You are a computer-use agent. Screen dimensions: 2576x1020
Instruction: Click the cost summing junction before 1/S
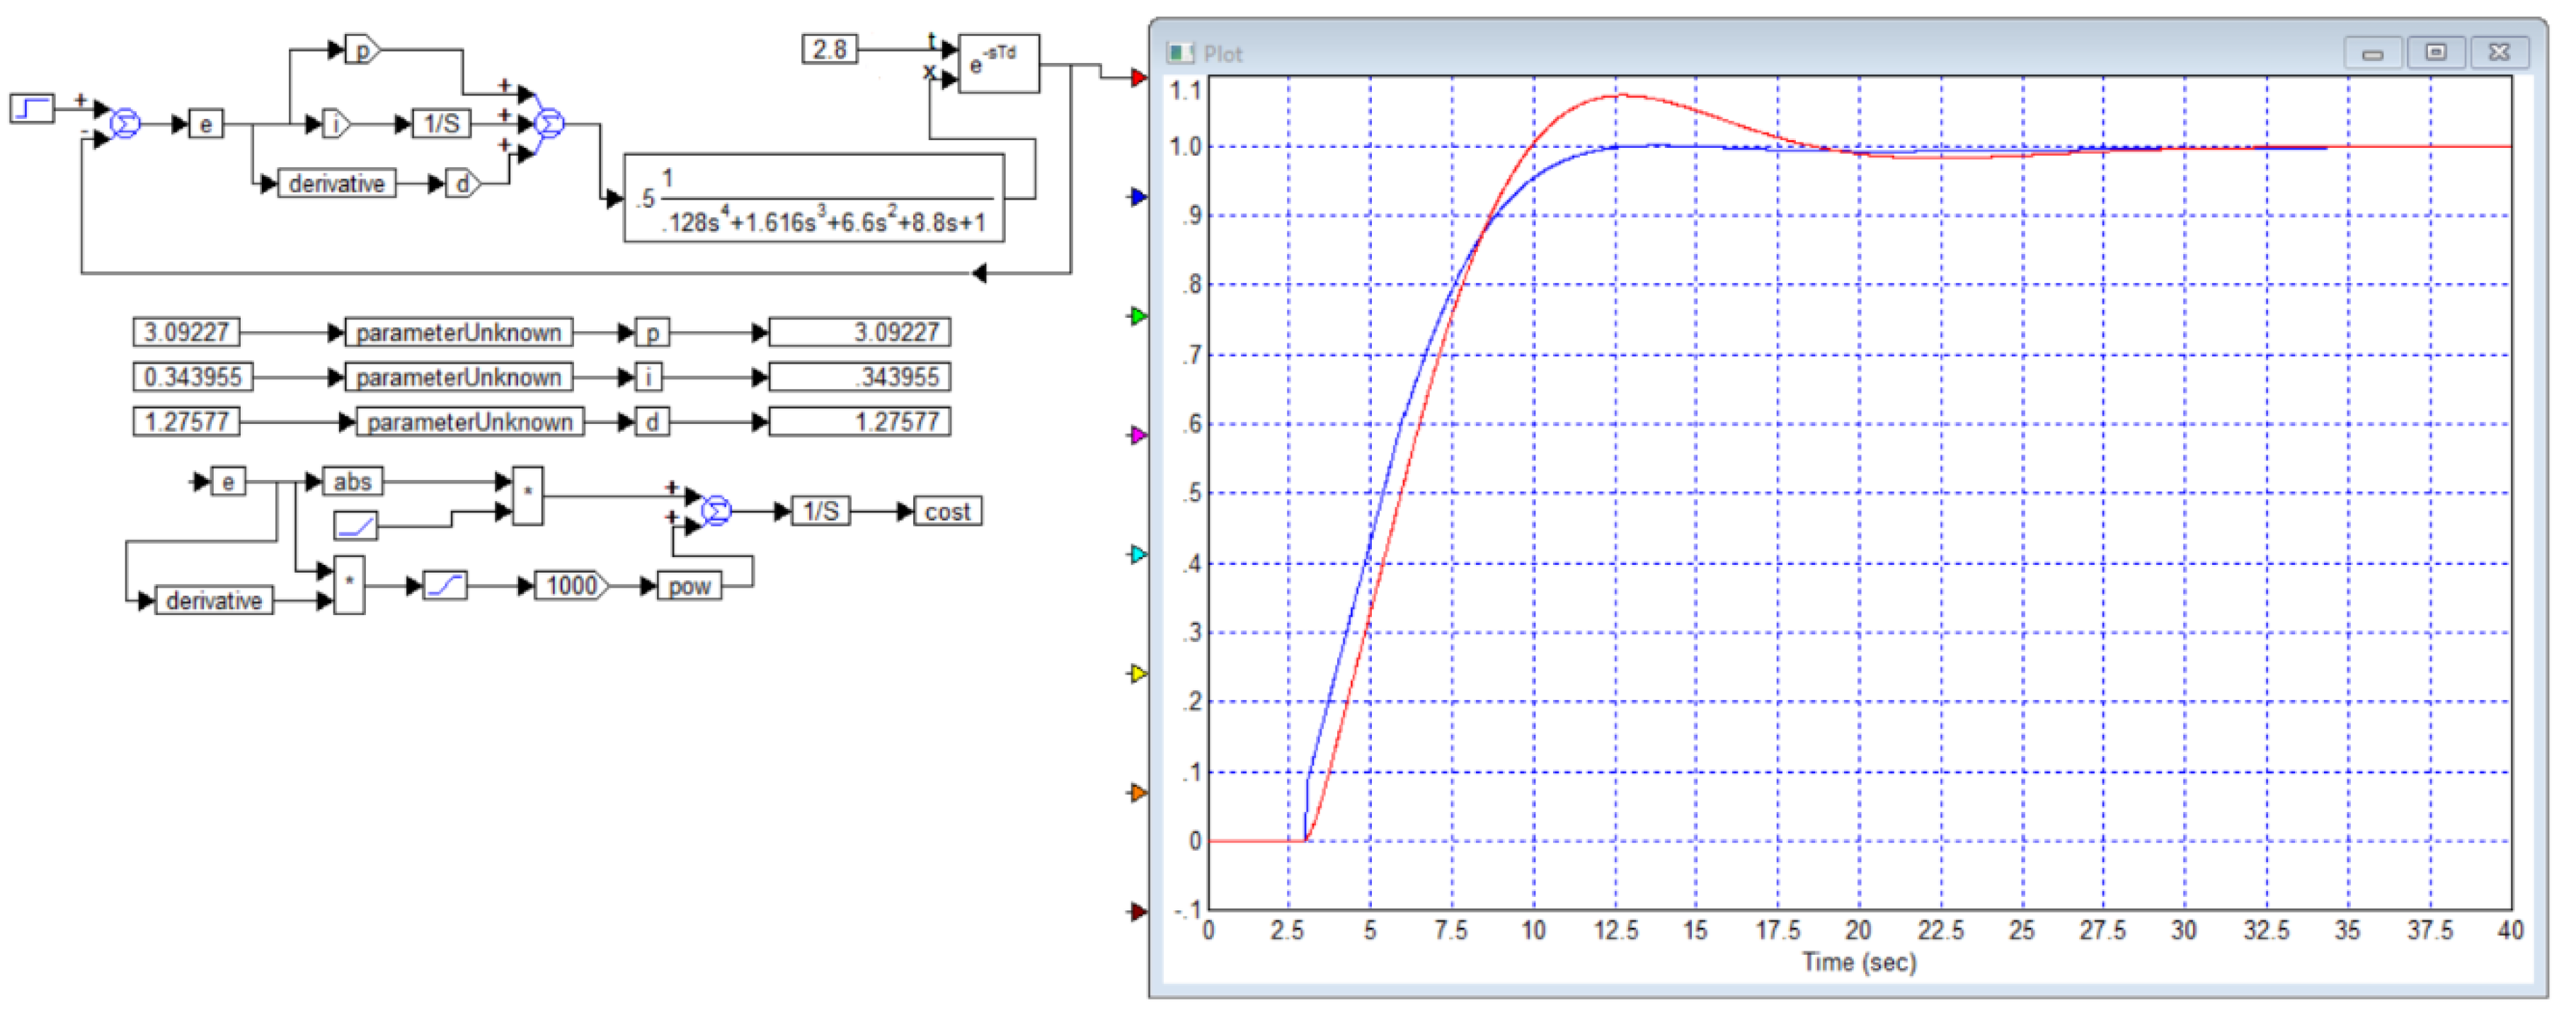pos(716,511)
